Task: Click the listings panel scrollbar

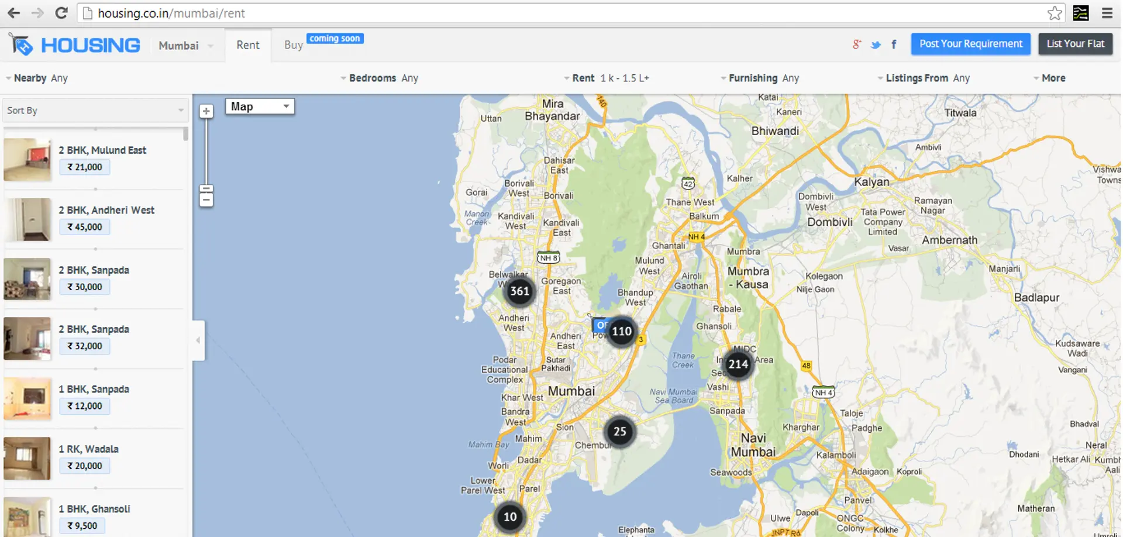Action: 185,134
